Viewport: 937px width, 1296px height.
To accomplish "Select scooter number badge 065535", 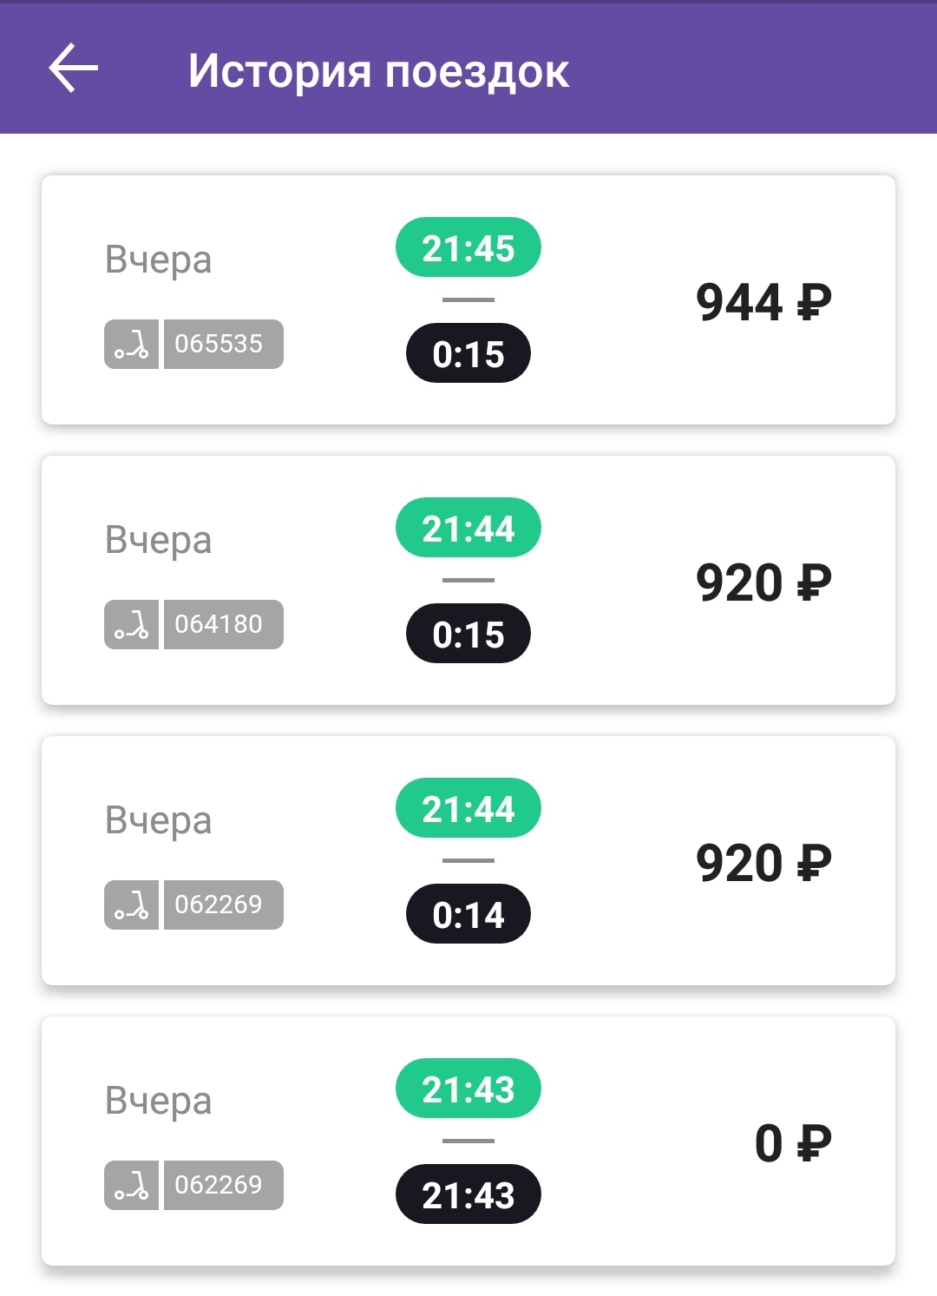I will [x=224, y=345].
